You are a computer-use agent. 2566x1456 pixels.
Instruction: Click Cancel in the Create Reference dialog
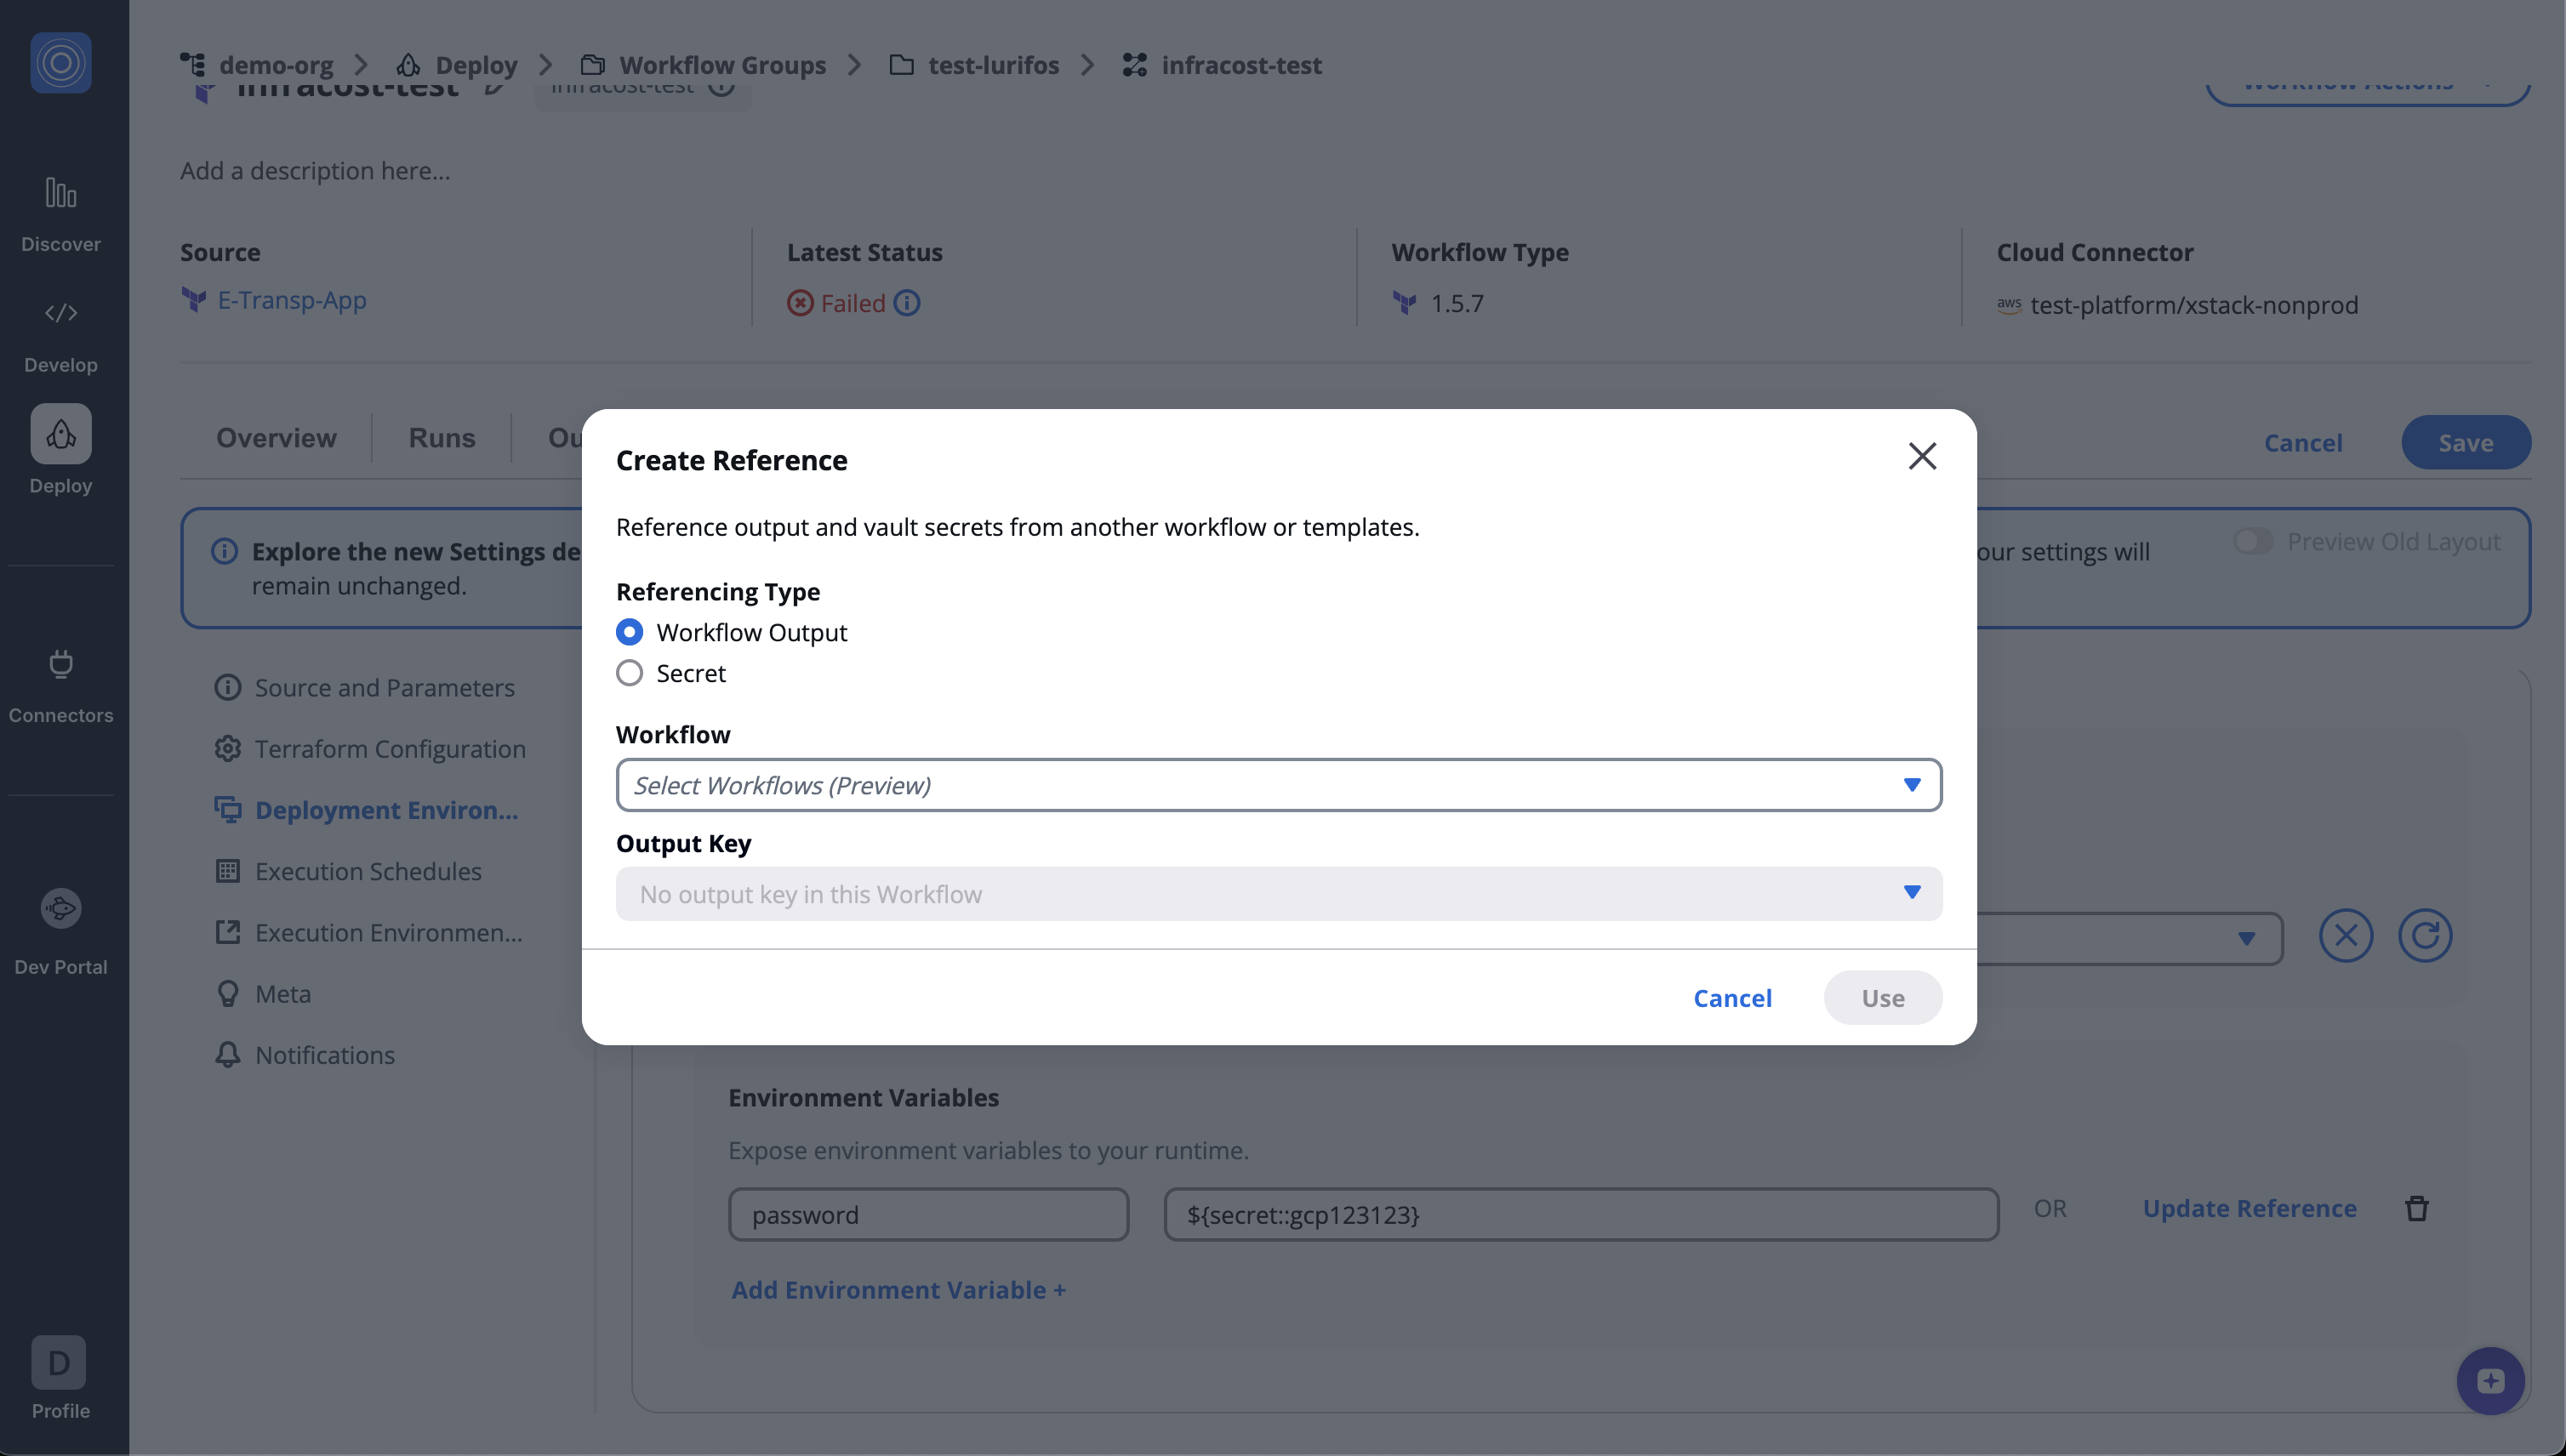tap(1731, 998)
